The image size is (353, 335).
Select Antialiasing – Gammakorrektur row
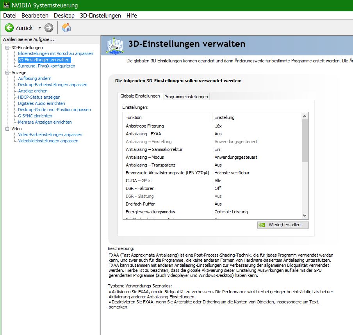click(212, 149)
